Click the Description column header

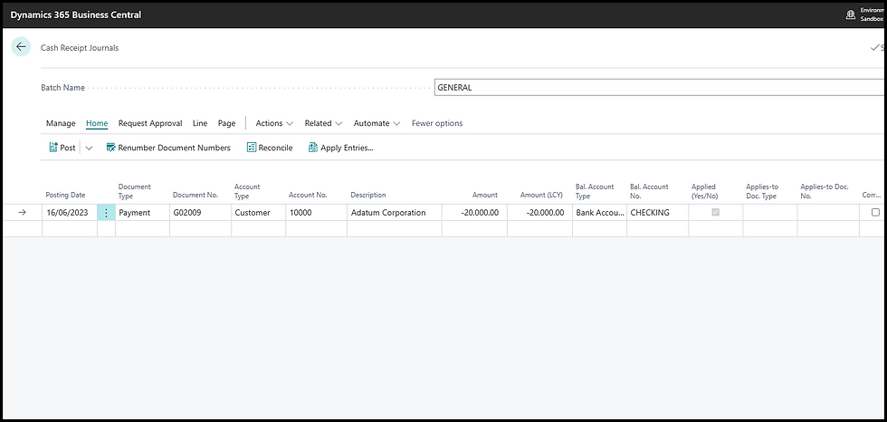pos(368,195)
